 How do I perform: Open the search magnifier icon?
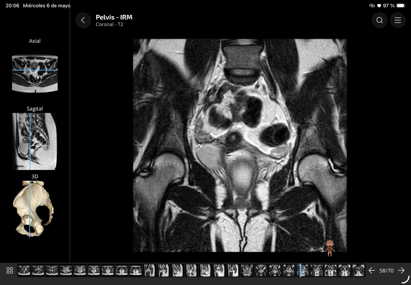[x=379, y=20]
